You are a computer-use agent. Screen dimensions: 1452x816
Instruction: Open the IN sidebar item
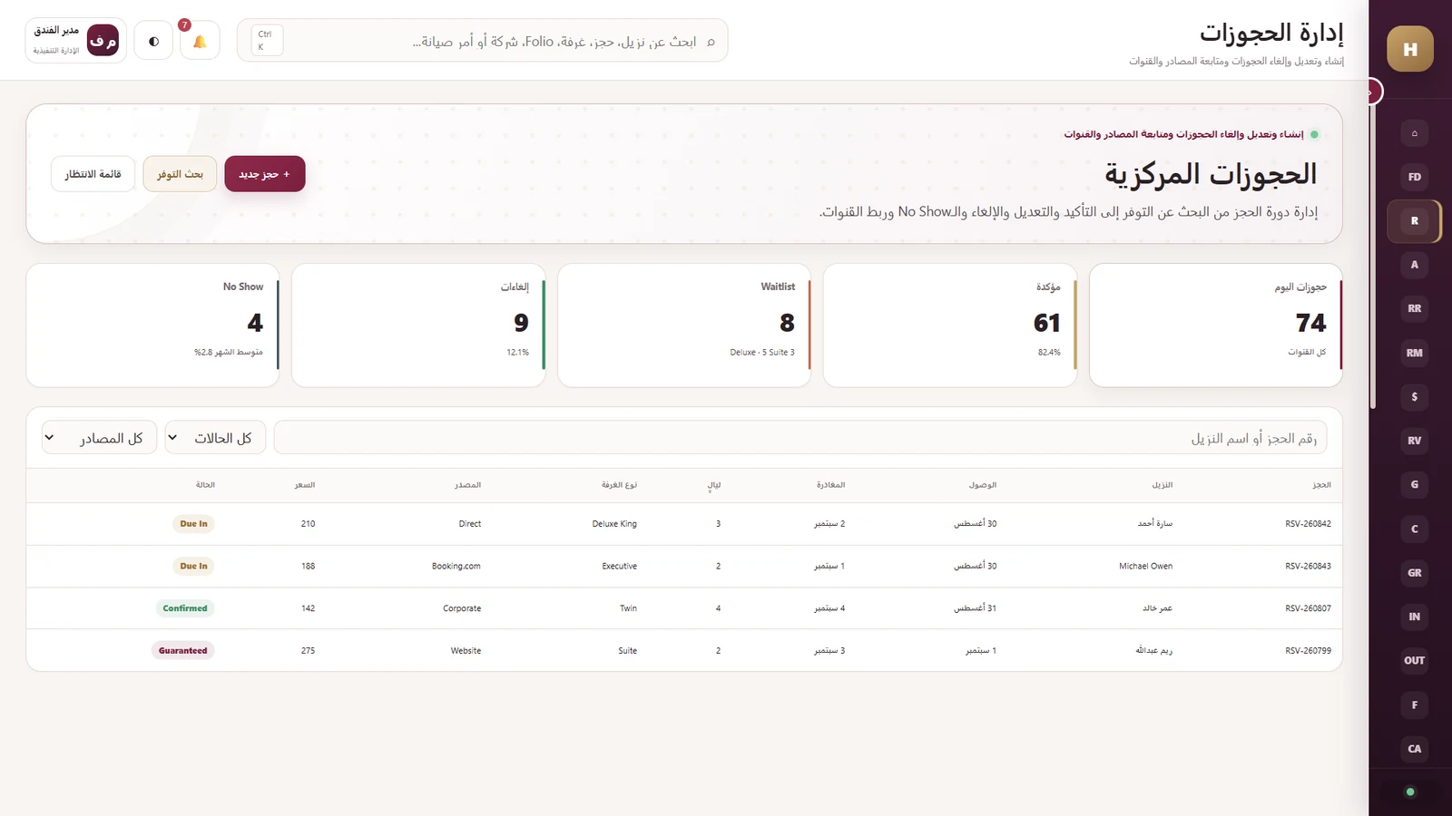[x=1414, y=617]
